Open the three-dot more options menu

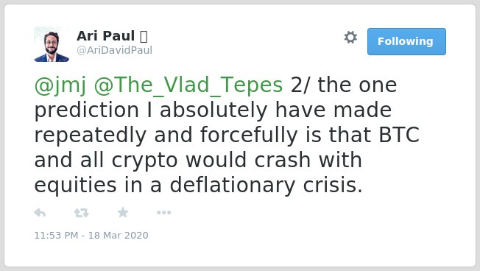point(163,213)
